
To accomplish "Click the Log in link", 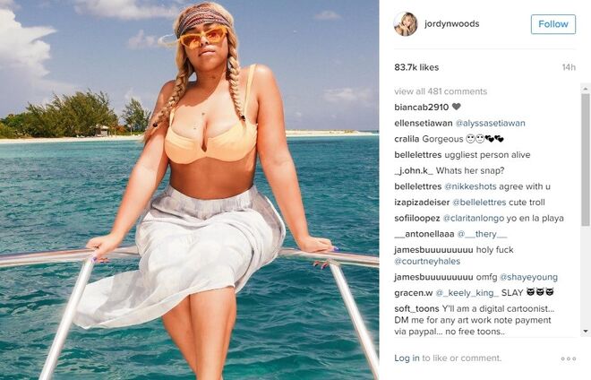I will coord(407,358).
